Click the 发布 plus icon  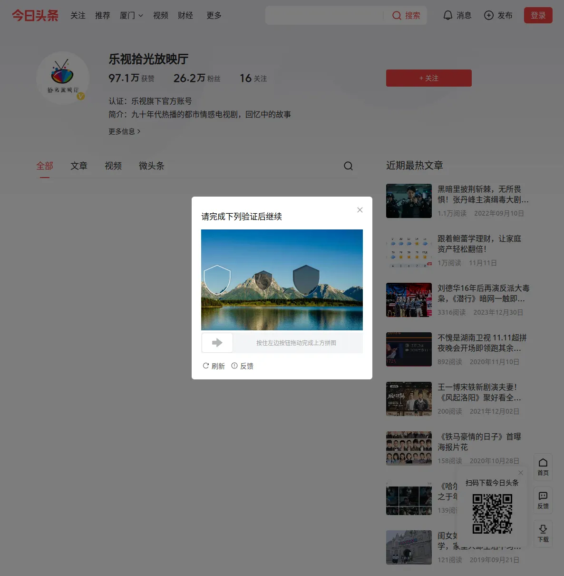(489, 16)
